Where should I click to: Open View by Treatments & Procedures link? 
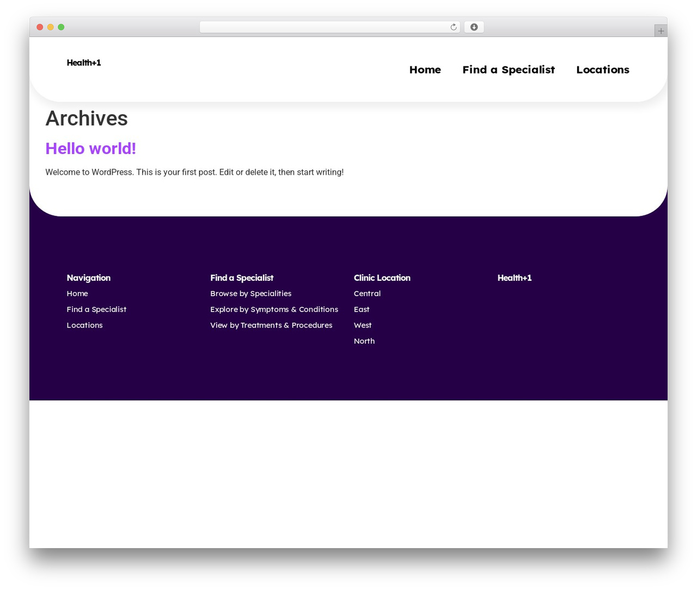(x=271, y=325)
